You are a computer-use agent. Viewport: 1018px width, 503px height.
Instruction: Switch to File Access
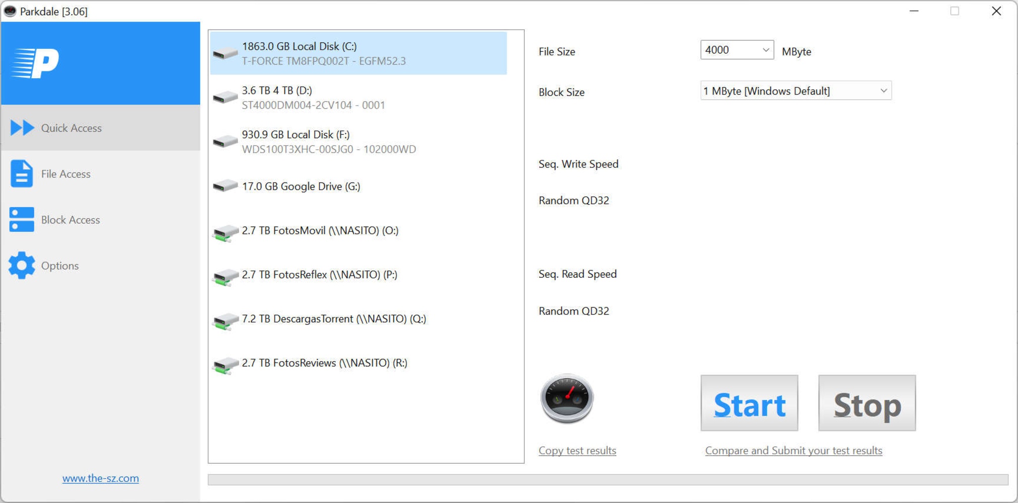coord(101,174)
